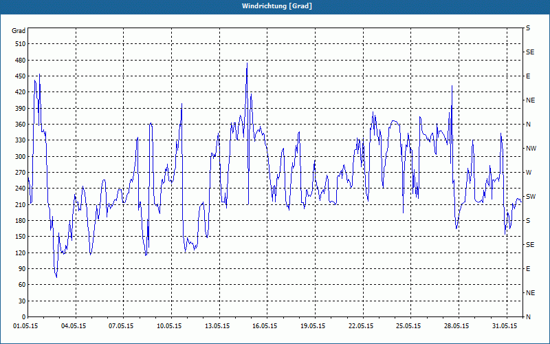The width and height of the screenshot is (550, 344).
Task: Click the W compass label
Action: (529, 173)
